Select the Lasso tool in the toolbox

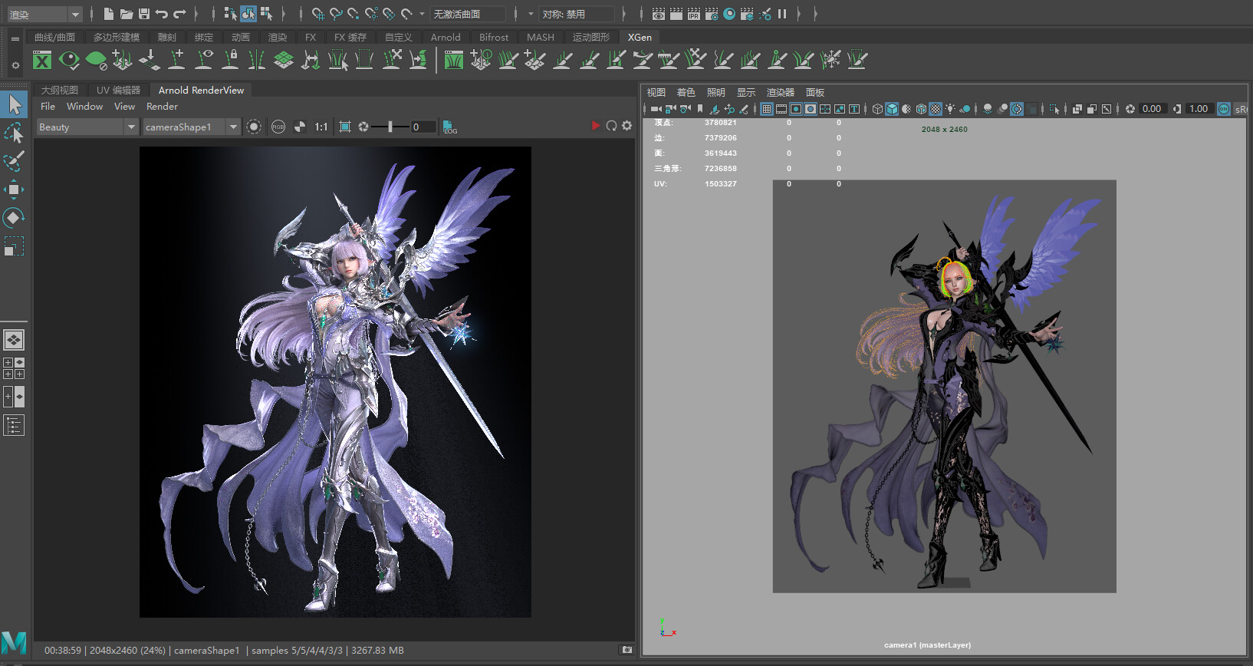pos(14,134)
